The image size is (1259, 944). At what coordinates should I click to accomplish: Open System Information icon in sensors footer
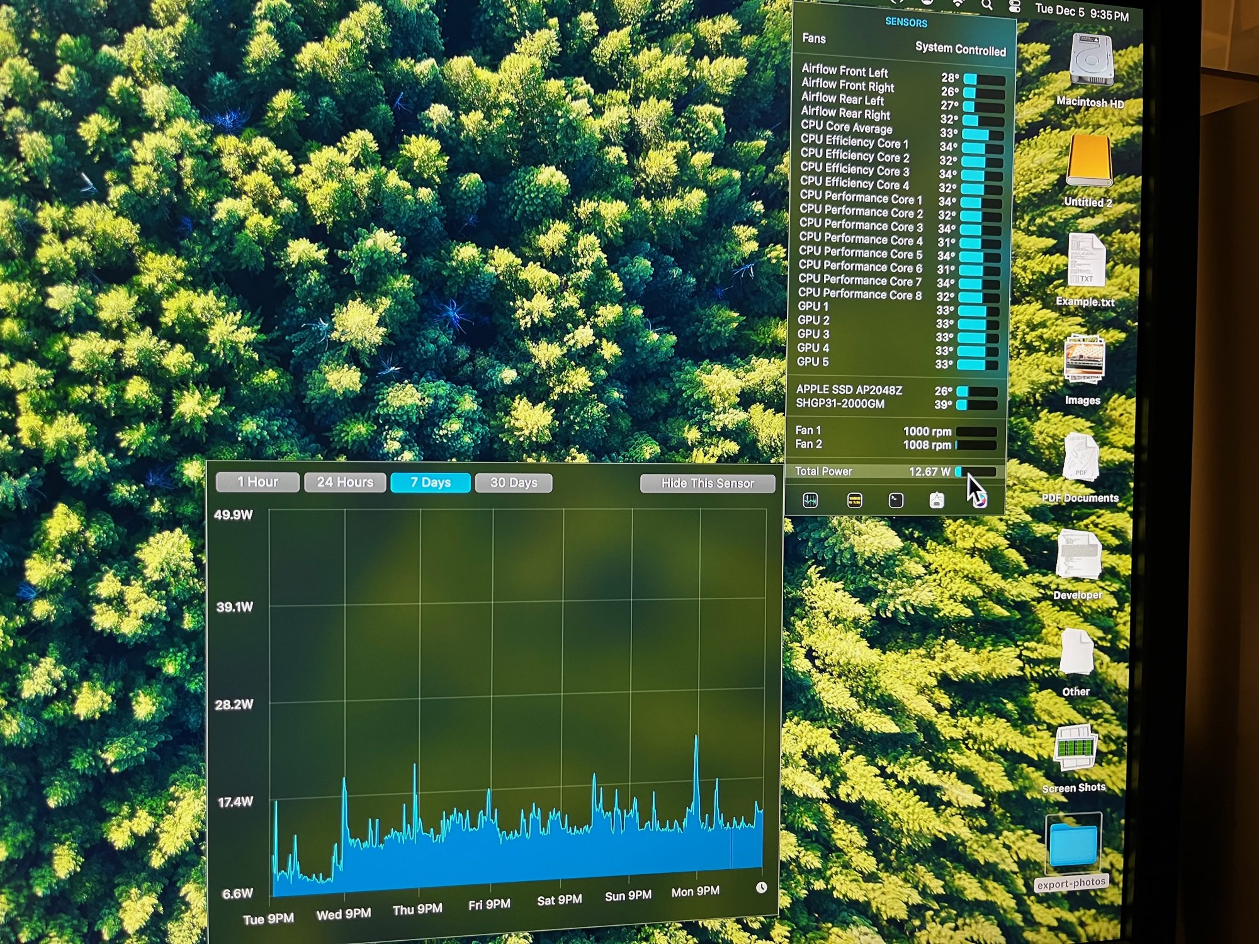pyautogui.click(x=937, y=500)
